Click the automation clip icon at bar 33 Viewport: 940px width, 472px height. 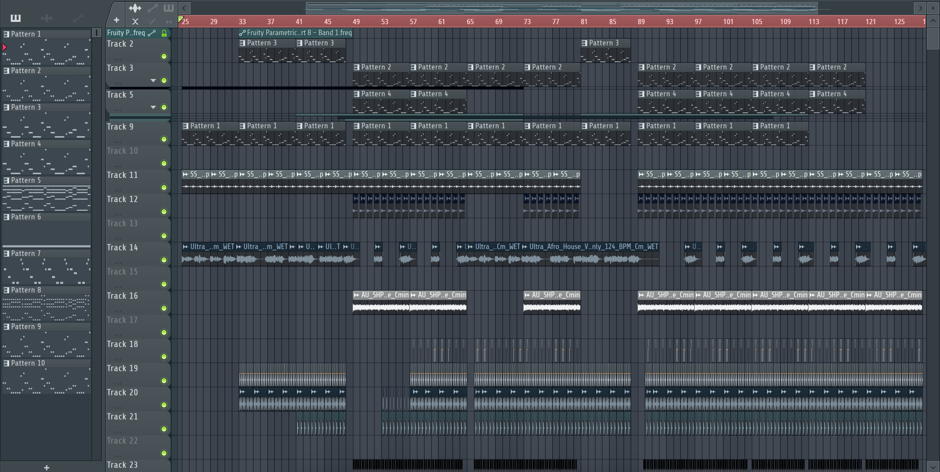pyautogui.click(x=242, y=33)
